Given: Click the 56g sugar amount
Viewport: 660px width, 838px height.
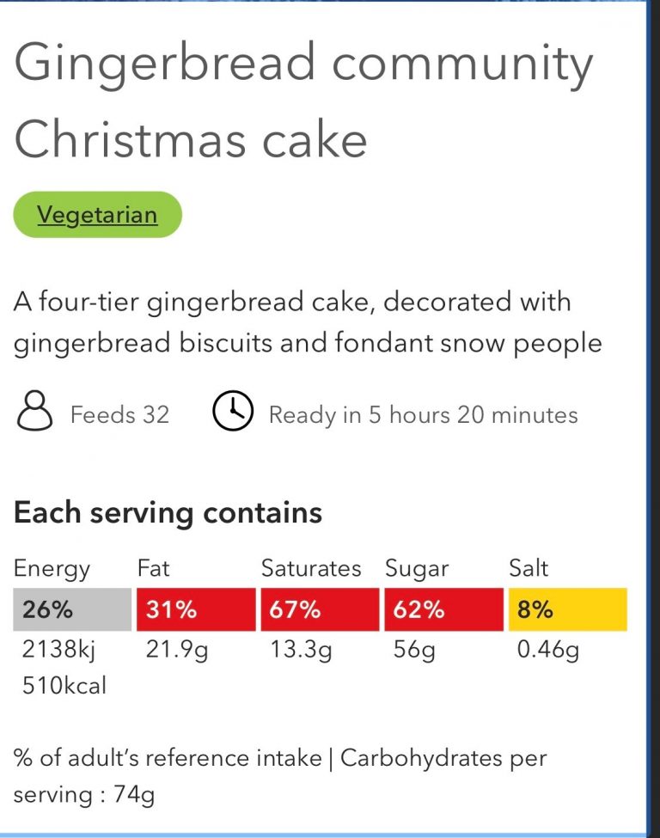Looking at the screenshot, I should pyautogui.click(x=414, y=651).
